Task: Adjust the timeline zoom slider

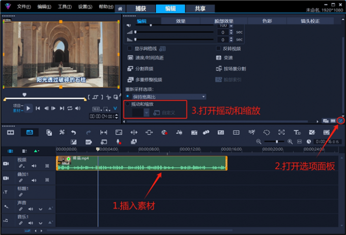Action: [277, 142]
